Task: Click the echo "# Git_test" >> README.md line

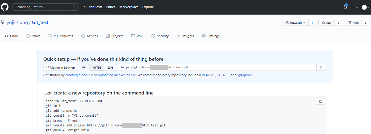Action: pyautogui.click(x=74, y=101)
